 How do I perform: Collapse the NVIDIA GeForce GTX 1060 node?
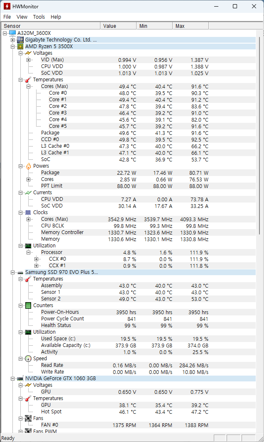point(13,379)
